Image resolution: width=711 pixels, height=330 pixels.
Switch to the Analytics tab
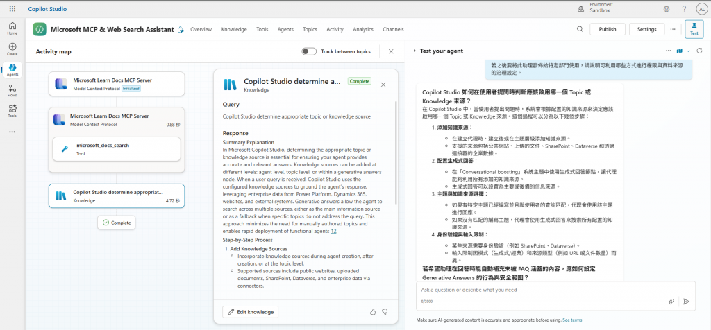(362, 29)
